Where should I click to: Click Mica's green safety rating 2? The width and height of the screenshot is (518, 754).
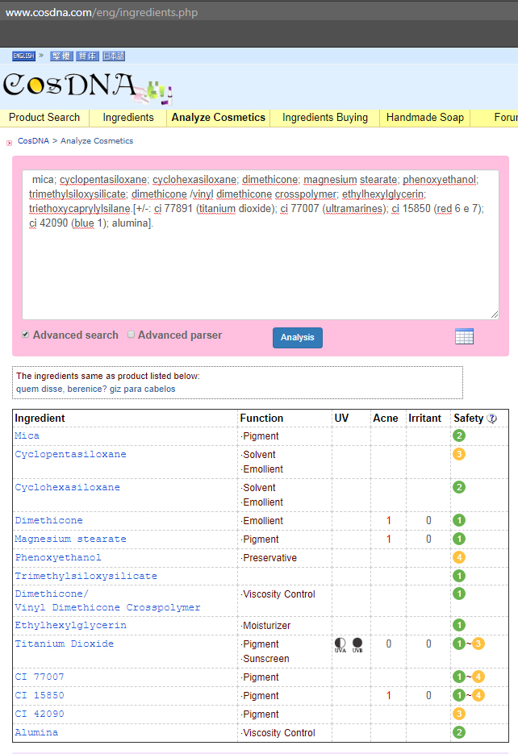click(459, 435)
